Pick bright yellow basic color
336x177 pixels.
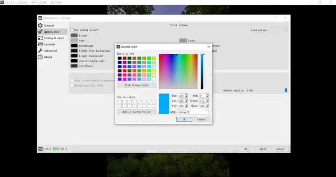154,71
